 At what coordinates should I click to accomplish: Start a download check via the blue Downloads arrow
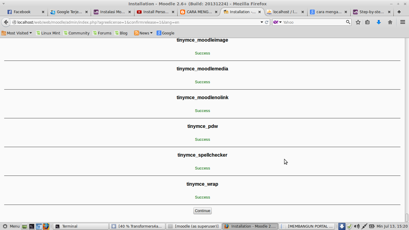pos(379,22)
